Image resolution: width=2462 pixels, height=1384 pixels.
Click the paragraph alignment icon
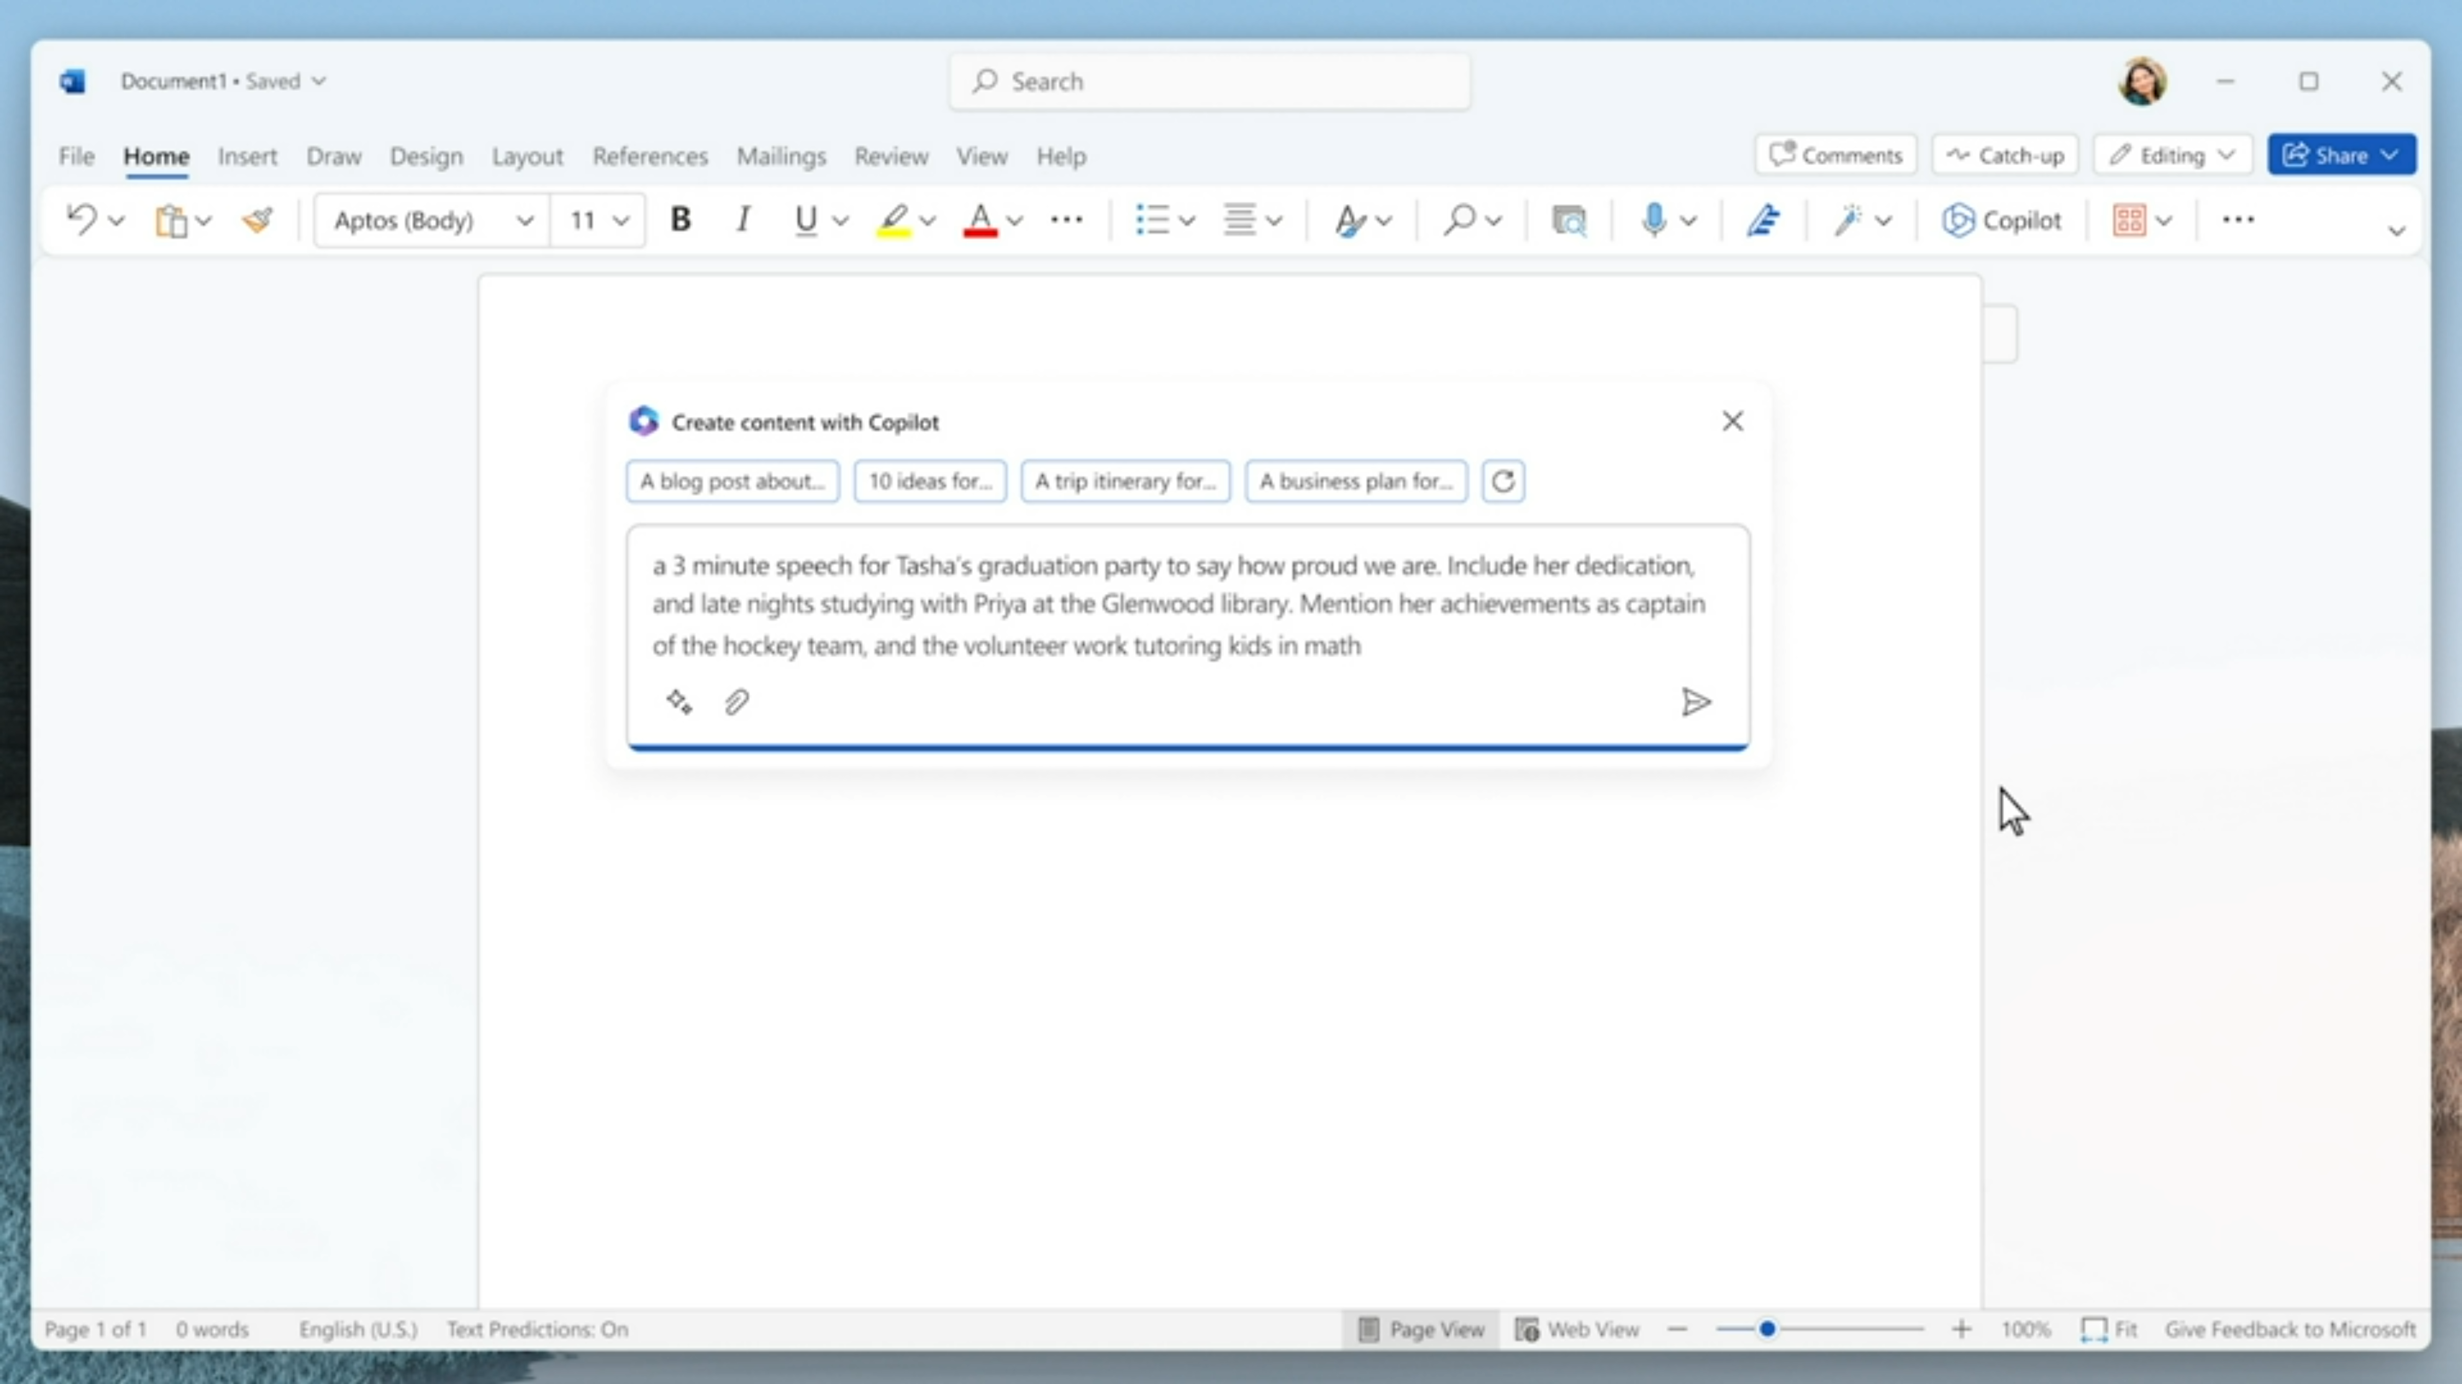tap(1240, 220)
